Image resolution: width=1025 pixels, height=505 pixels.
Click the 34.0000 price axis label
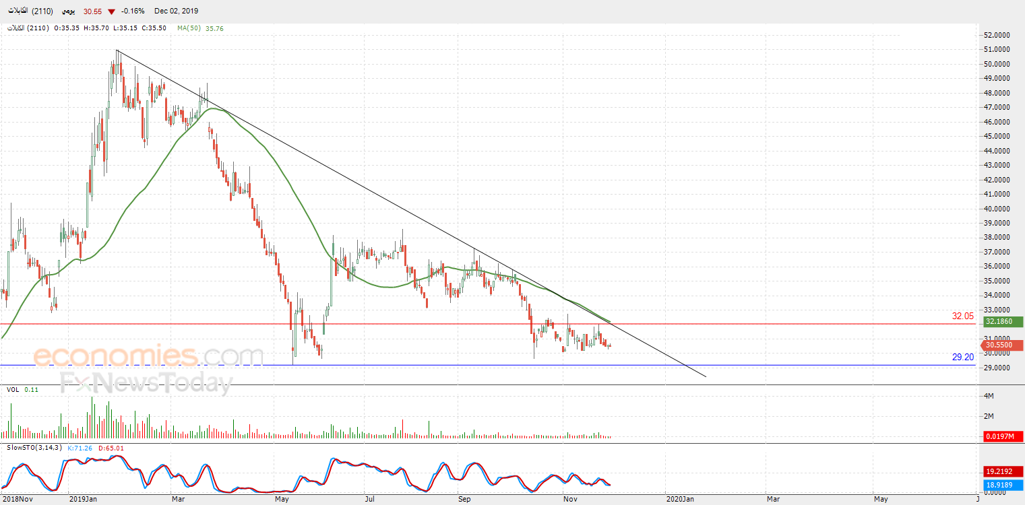tap(997, 296)
